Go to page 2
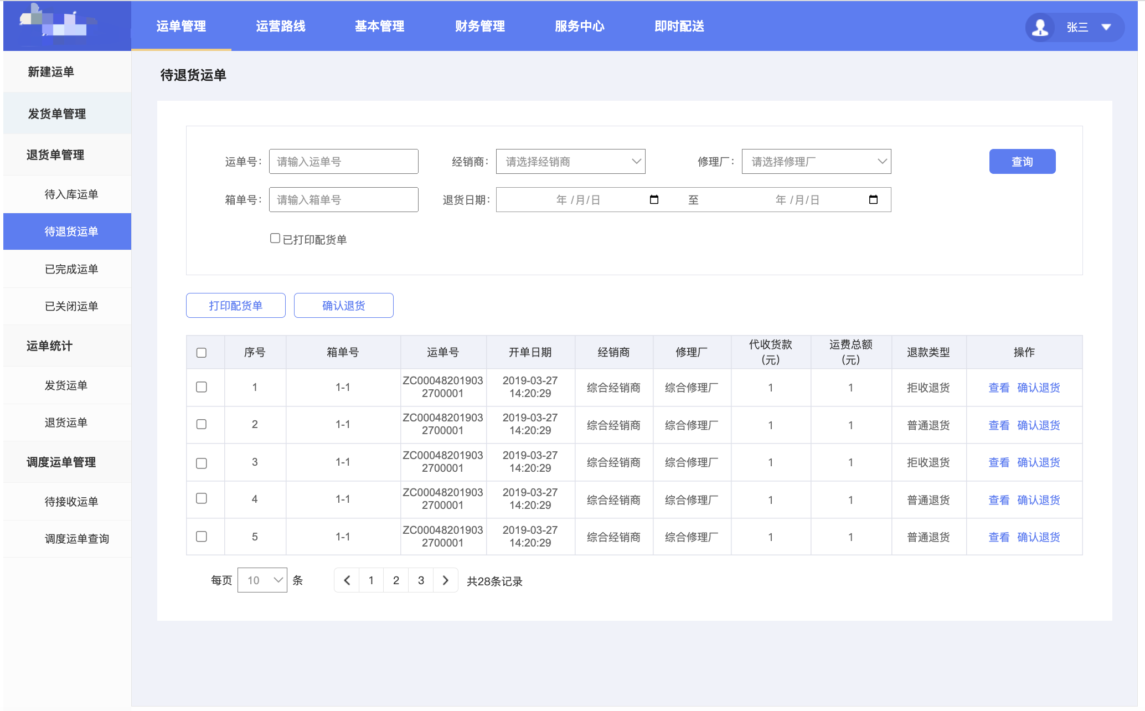This screenshot has height=711, width=1145. [396, 580]
